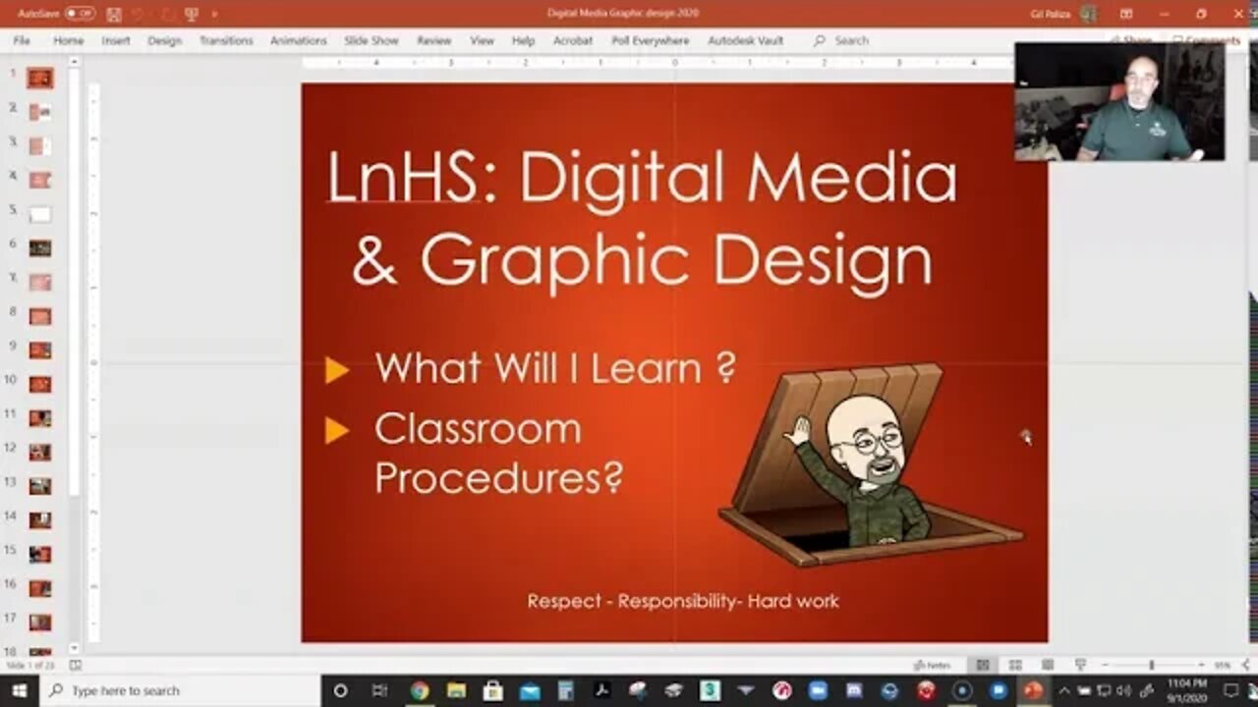Image resolution: width=1258 pixels, height=707 pixels.
Task: Click Type here to search box
Action: click(182, 690)
